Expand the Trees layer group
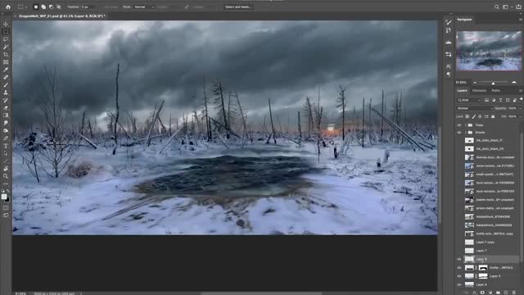Viewport: 524px width, 295px height. pos(466,125)
